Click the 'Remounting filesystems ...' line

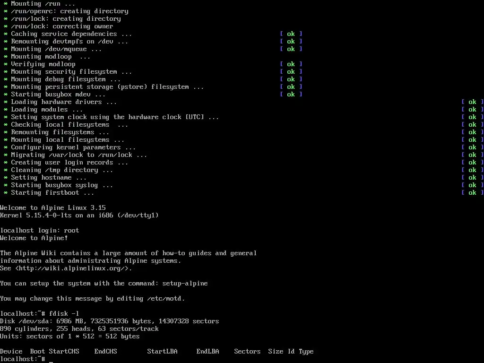(57, 132)
